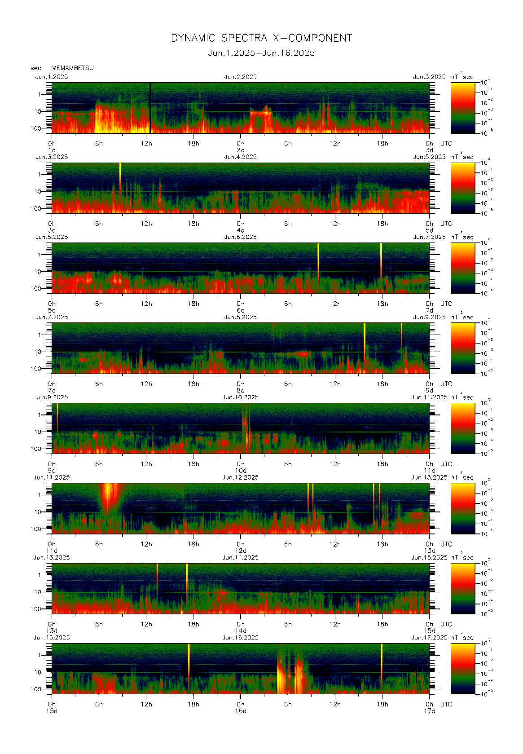523x754 pixels.
Task: Select the Jun.14.2025 date label
Action: coord(241,557)
